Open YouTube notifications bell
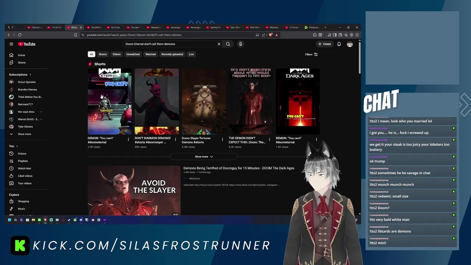 339,44
